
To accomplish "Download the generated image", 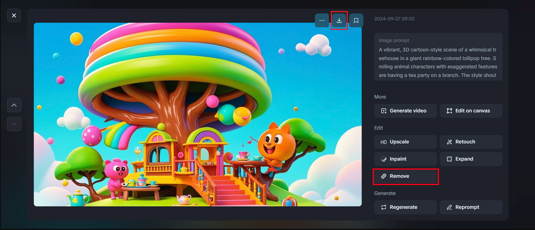I will [339, 20].
